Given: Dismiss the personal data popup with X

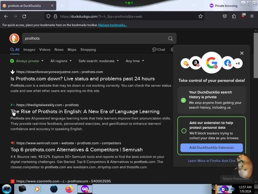Looking at the screenshot, I should coord(242,53).
